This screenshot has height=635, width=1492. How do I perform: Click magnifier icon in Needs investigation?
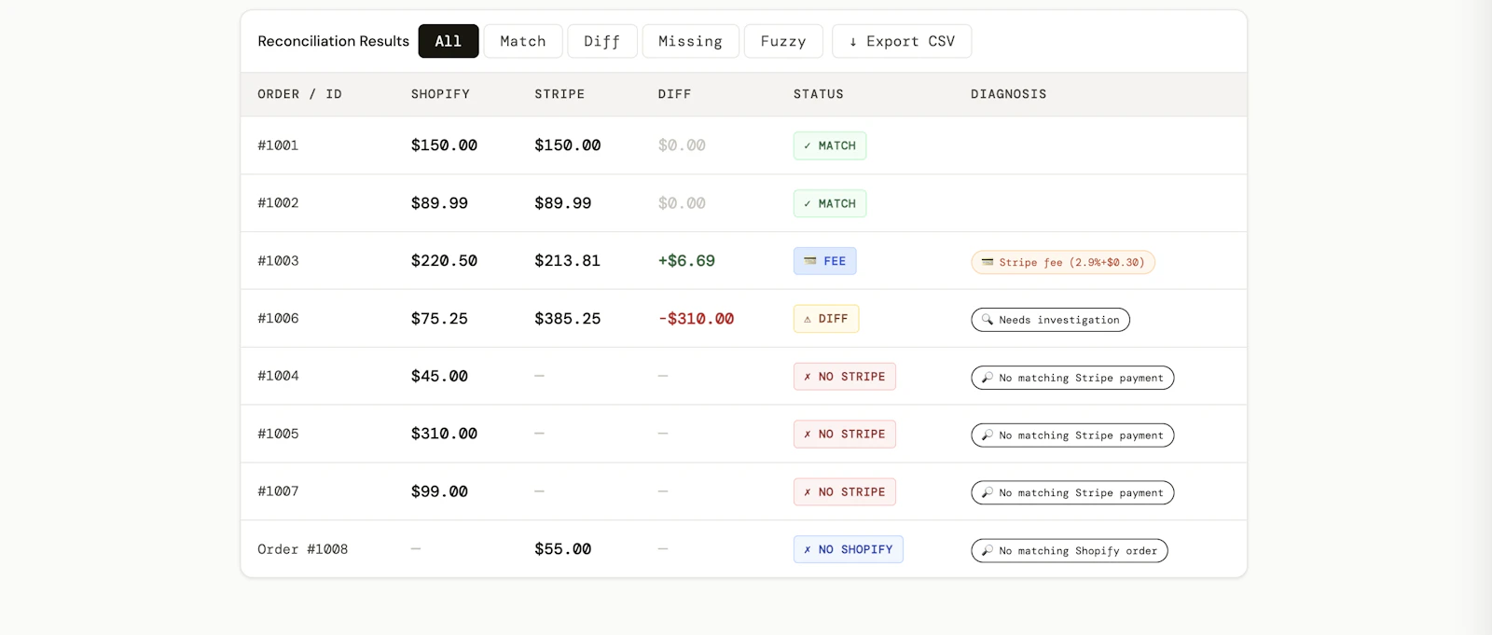tap(988, 320)
